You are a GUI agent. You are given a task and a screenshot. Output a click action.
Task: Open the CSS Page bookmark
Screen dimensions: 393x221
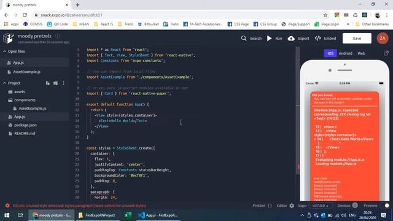pos(238,24)
